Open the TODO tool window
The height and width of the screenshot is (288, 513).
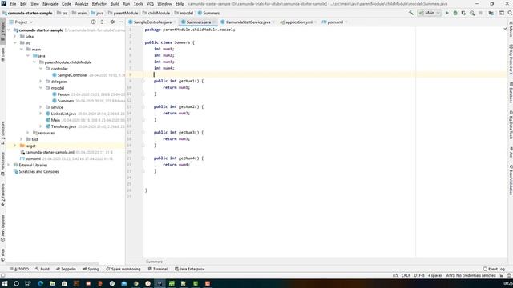[x=19, y=269]
